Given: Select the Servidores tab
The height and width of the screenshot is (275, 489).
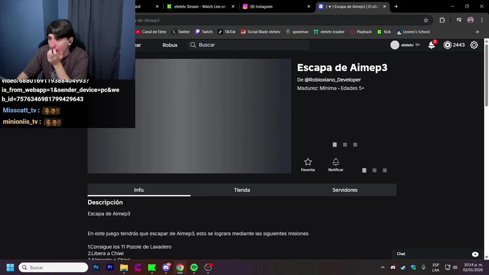Looking at the screenshot, I should coord(345,190).
